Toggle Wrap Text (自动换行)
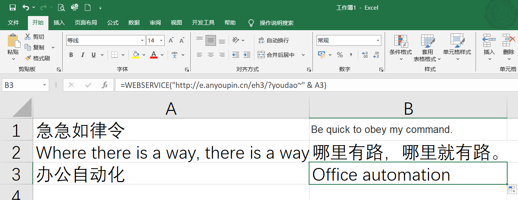Screen dimensions: 518x200 coord(273,40)
